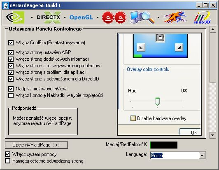Click the inno3D logo icon
The image size is (219, 170).
(202, 17)
